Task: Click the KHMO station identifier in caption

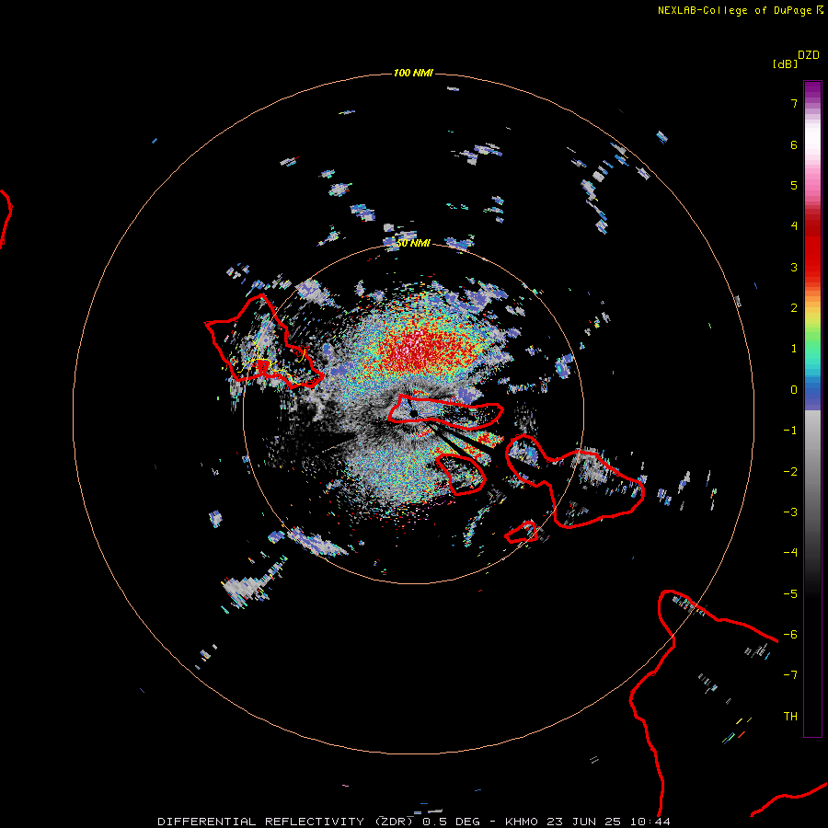Action: (522, 822)
